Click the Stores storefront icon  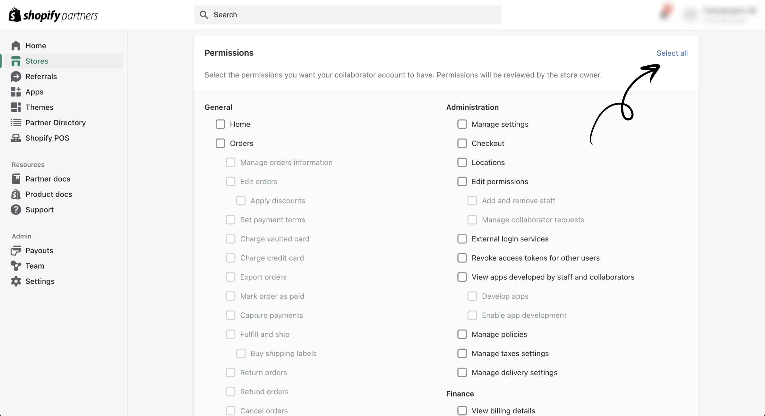click(16, 61)
